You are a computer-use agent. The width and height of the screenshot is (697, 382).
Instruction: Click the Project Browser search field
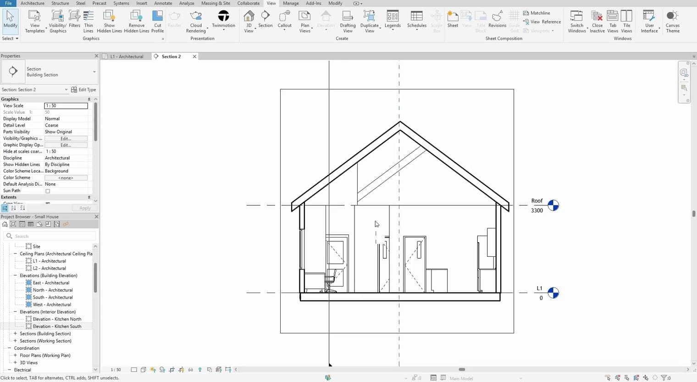click(x=50, y=236)
